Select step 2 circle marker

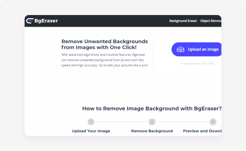coord(152,122)
